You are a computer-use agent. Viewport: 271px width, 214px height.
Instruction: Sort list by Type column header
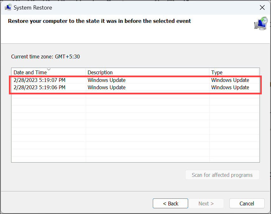pos(217,72)
